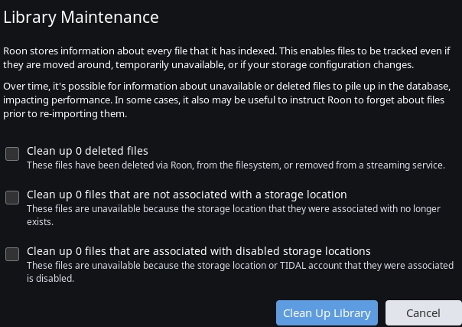Click the Library Maintenance dialog title
The height and width of the screenshot is (327, 462).
point(81,17)
